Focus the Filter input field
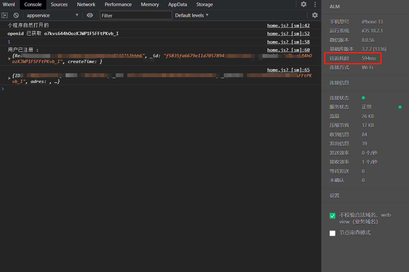 (x=136, y=15)
